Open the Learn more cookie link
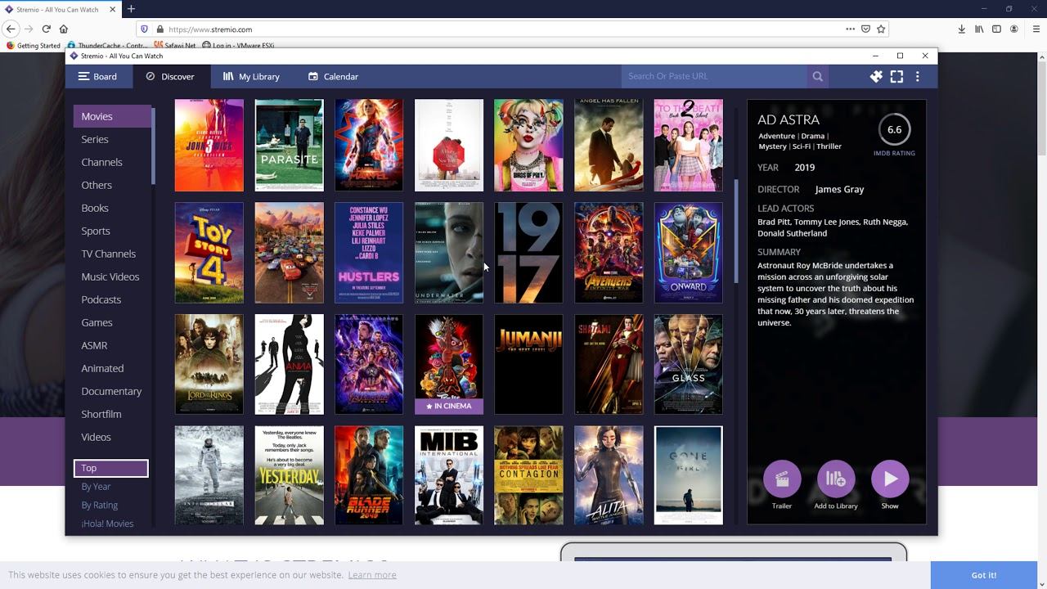Viewport: 1047px width, 589px height. [372, 575]
